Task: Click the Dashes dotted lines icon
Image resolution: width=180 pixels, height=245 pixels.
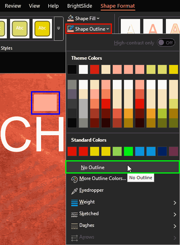Action: click(74, 226)
